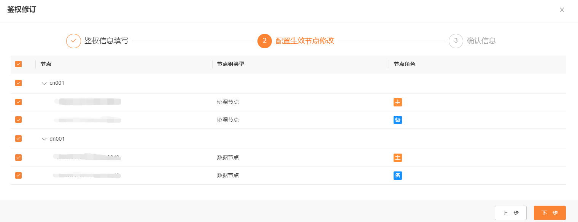
Task: Uncheck the dn001 group checkbox
Action: coord(18,138)
